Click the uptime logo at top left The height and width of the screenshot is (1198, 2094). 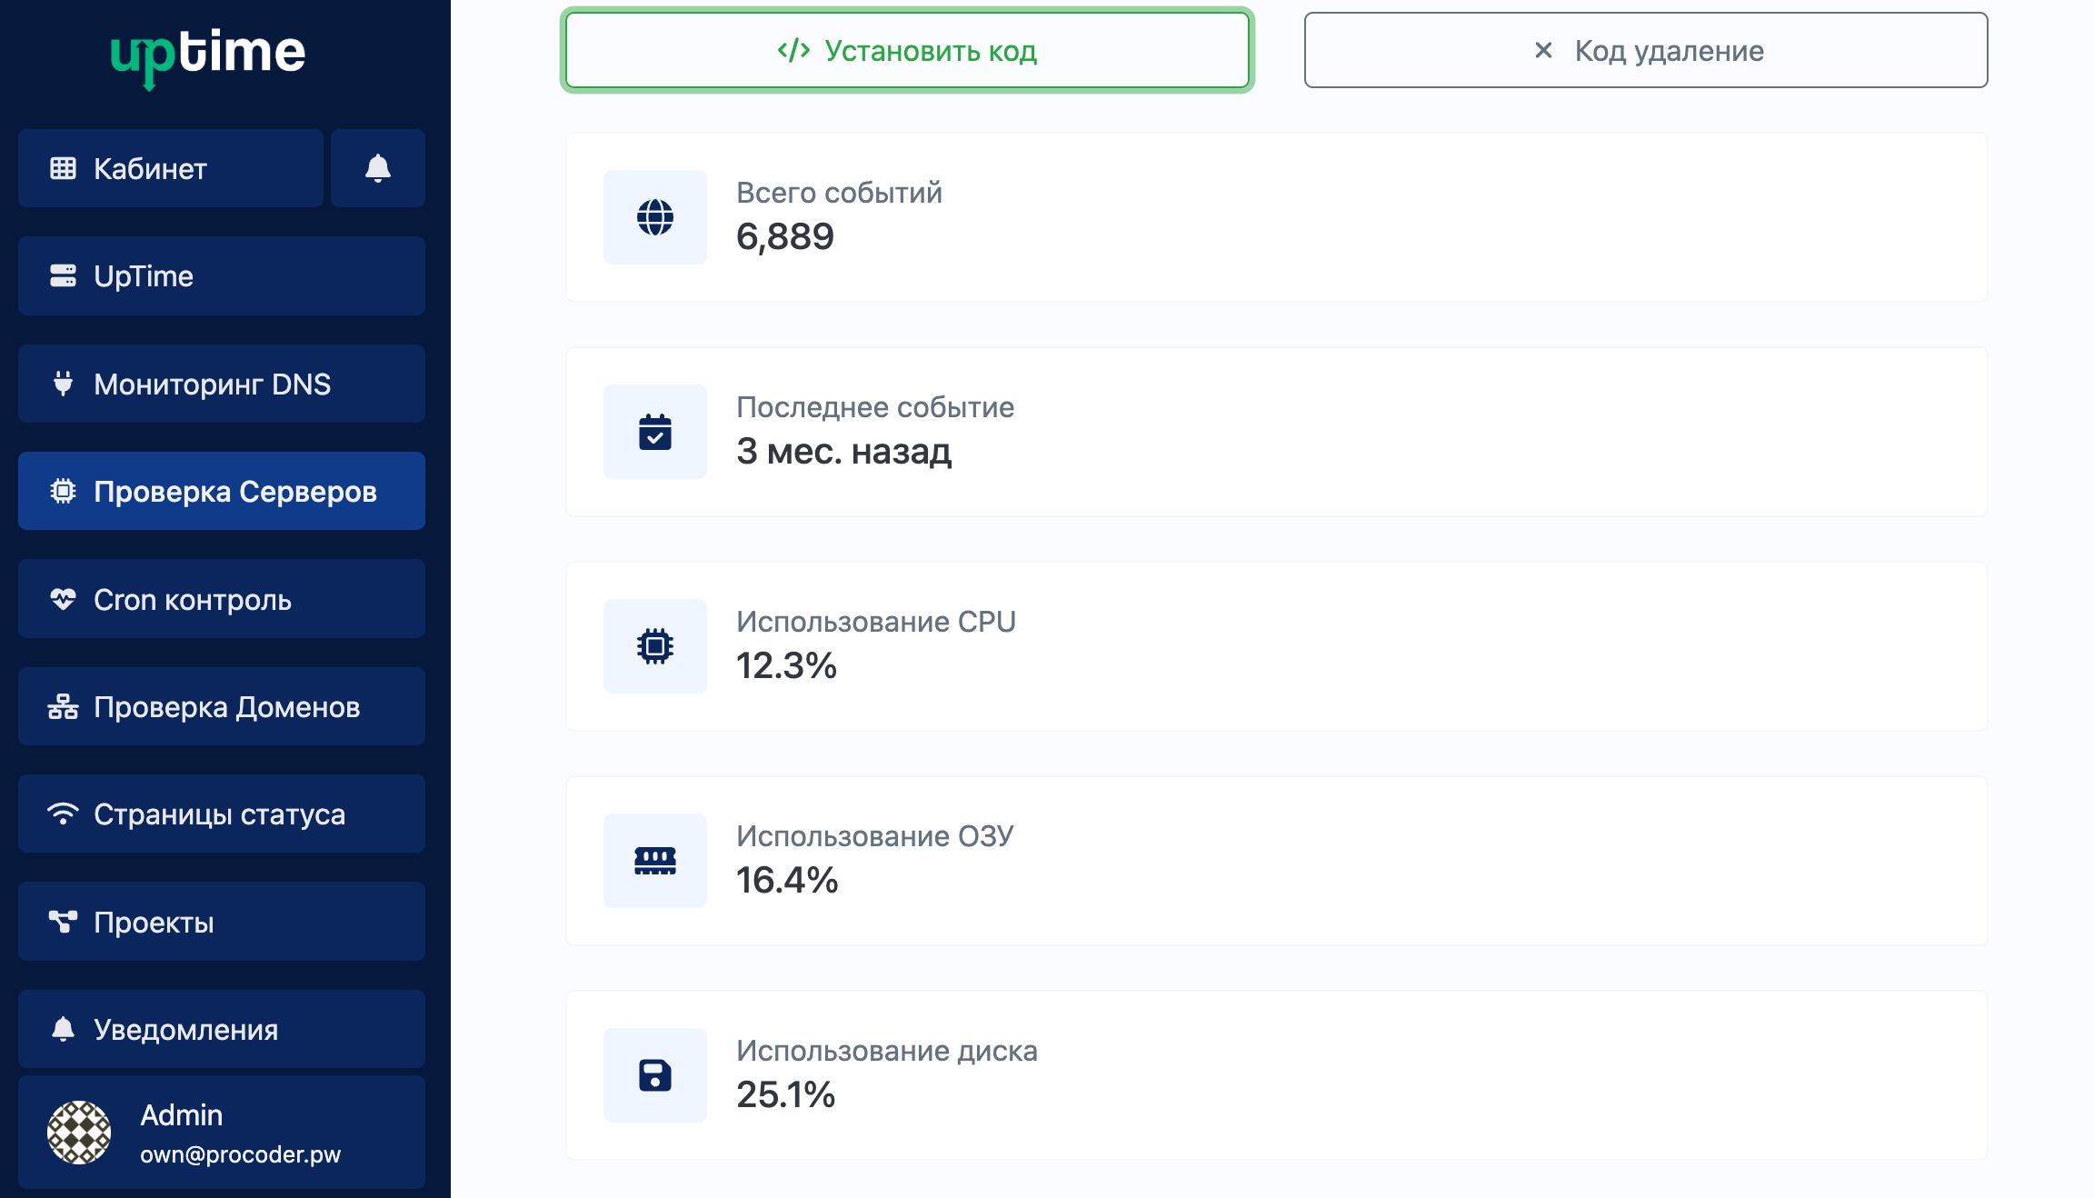coord(207,54)
